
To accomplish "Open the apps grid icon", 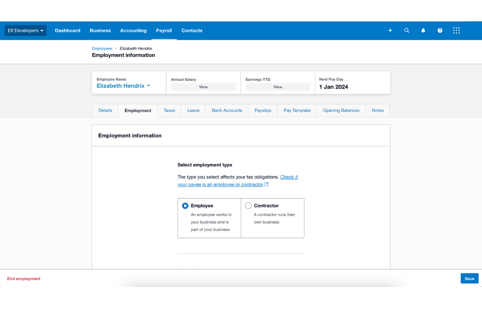I will point(456,30).
